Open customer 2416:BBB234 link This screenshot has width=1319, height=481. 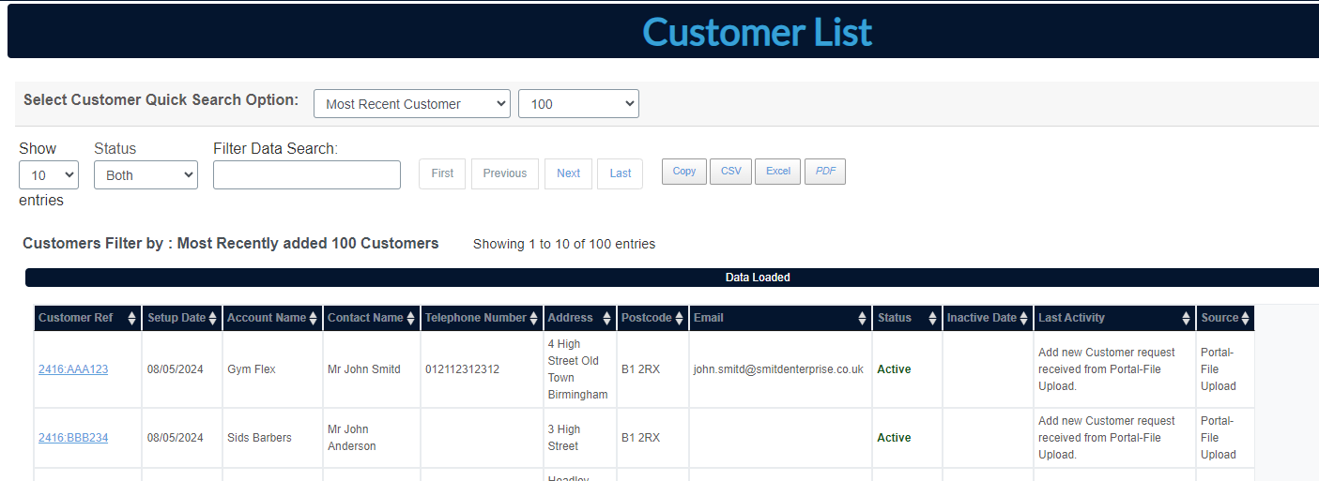pos(73,438)
